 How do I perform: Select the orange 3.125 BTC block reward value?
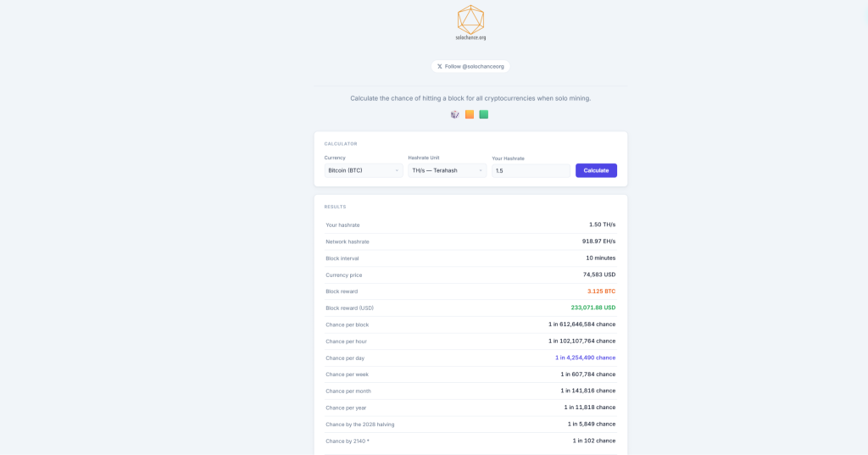click(601, 291)
